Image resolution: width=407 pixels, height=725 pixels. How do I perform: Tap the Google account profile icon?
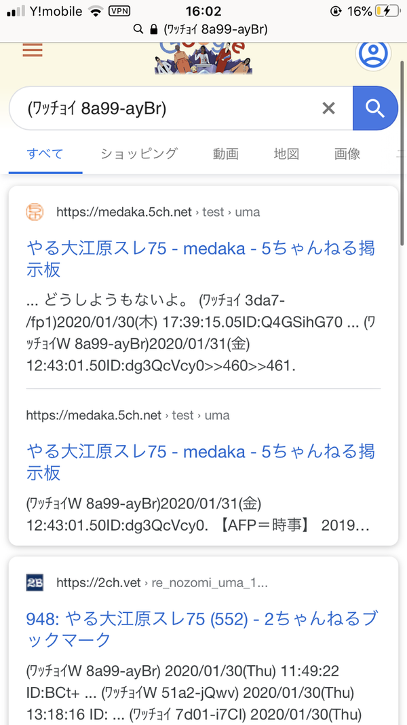(372, 54)
